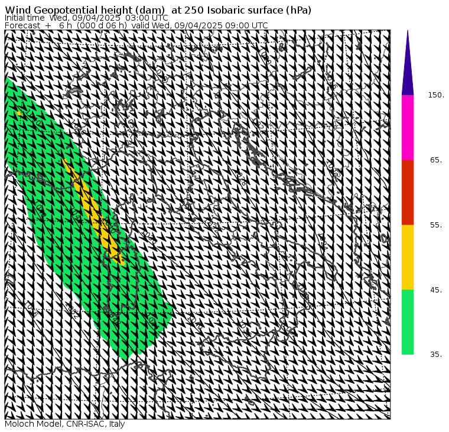Click the long yellow jet core over the map
The image size is (449, 432).
[93, 212]
